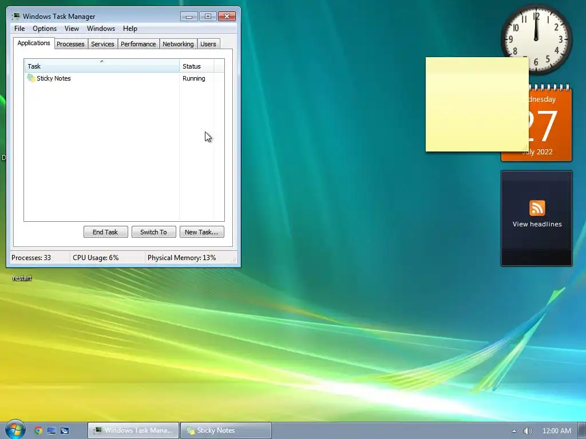Switch to the Services tab
This screenshot has width=586, height=439.
coord(103,44)
